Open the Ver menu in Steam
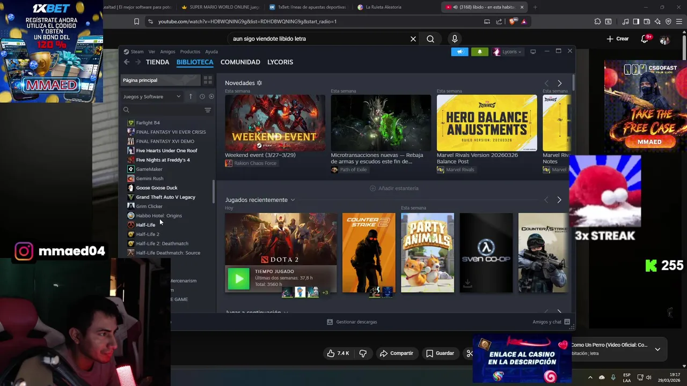This screenshot has width=687, height=386. pyautogui.click(x=152, y=51)
